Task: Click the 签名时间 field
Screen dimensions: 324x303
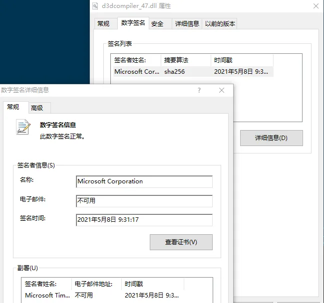Action: point(144,220)
